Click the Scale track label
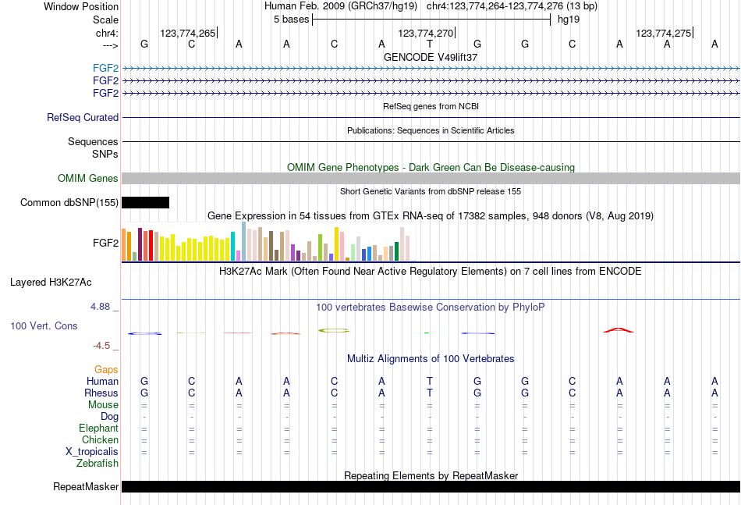The image size is (741, 505). (x=105, y=20)
